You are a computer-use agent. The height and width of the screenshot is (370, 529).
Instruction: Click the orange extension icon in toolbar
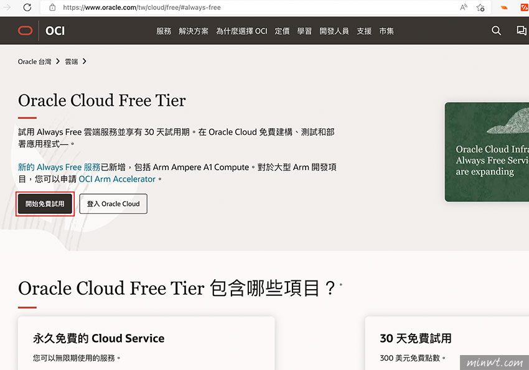coord(504,7)
